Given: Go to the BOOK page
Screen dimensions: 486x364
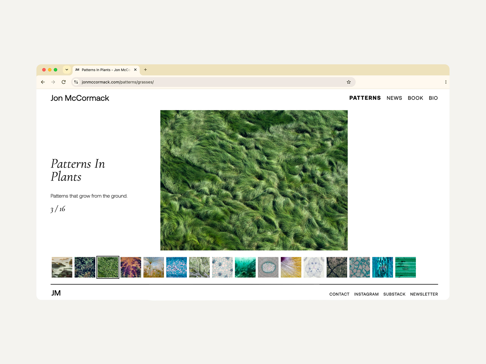Looking at the screenshot, I should [x=415, y=98].
